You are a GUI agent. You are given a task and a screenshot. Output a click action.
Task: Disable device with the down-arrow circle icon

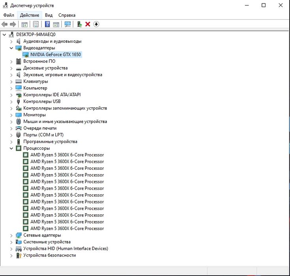pyautogui.click(x=96, y=24)
